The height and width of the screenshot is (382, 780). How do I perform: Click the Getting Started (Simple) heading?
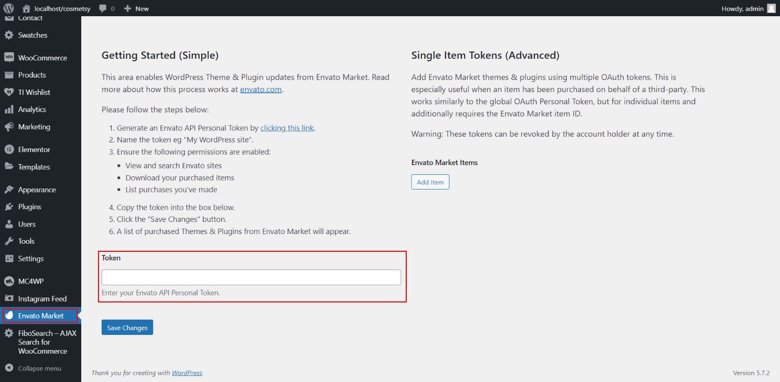tap(160, 55)
